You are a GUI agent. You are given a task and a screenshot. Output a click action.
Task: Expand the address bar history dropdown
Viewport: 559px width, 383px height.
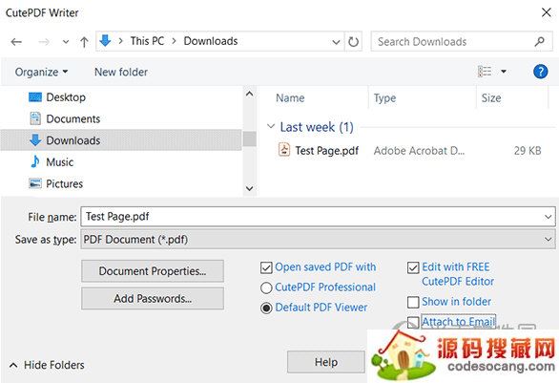336,42
